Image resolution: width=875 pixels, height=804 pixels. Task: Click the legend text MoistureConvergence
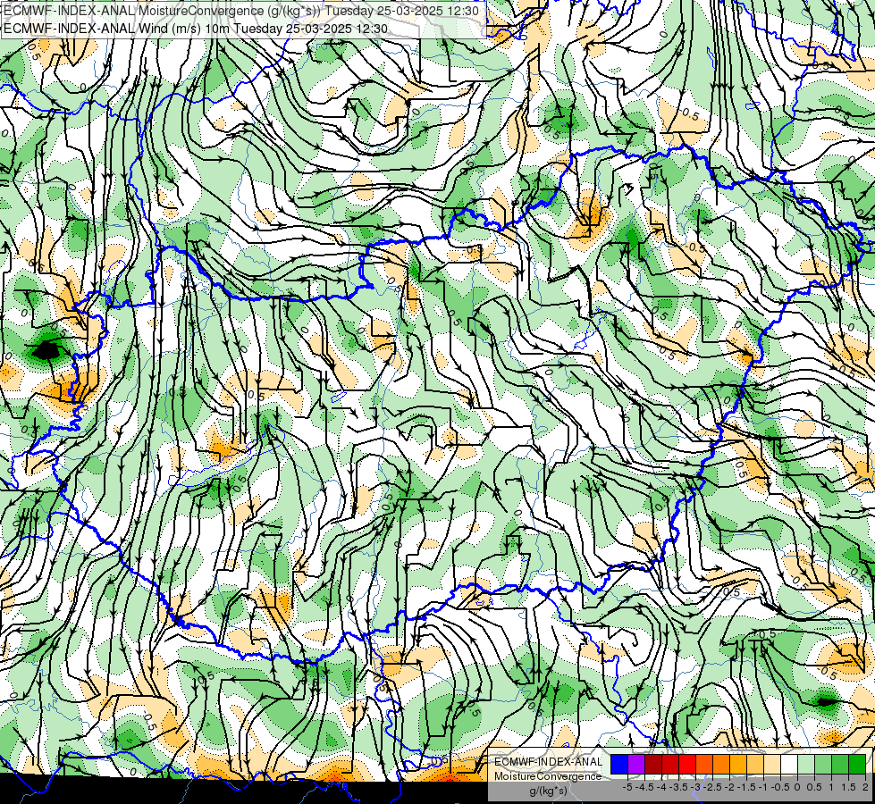548,776
